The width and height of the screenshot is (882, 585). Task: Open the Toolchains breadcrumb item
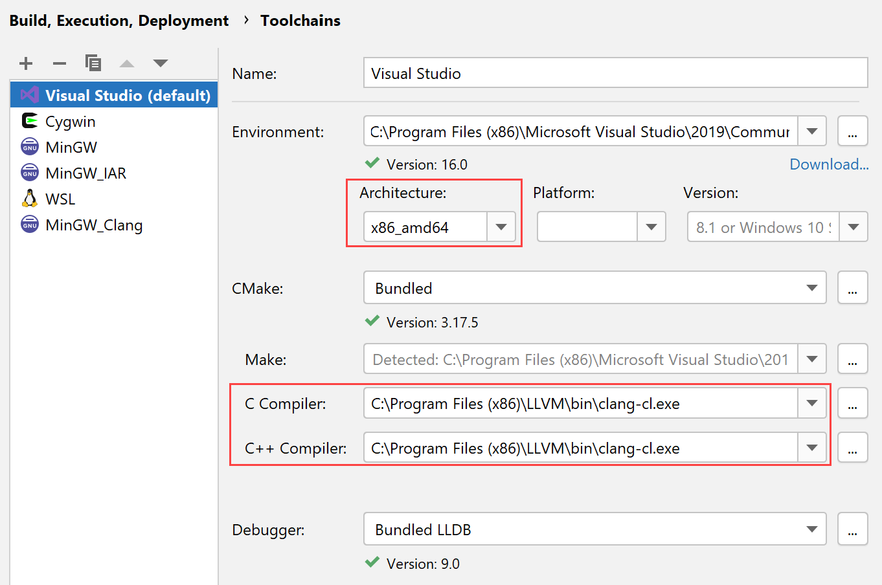[x=300, y=20]
